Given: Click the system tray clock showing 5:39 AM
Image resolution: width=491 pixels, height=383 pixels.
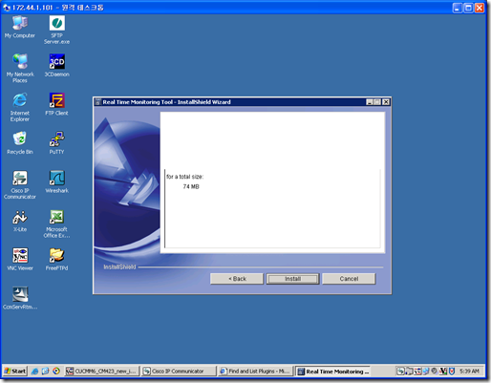Looking at the screenshot, I should 469,372.
